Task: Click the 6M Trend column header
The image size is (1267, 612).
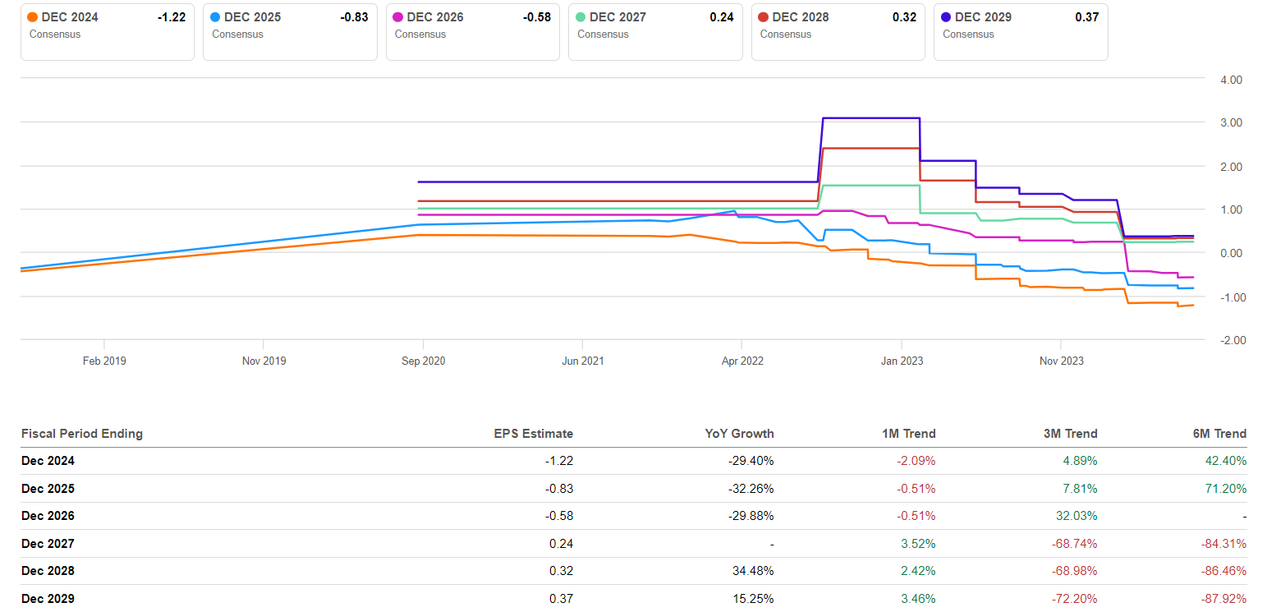Action: 1219,434
